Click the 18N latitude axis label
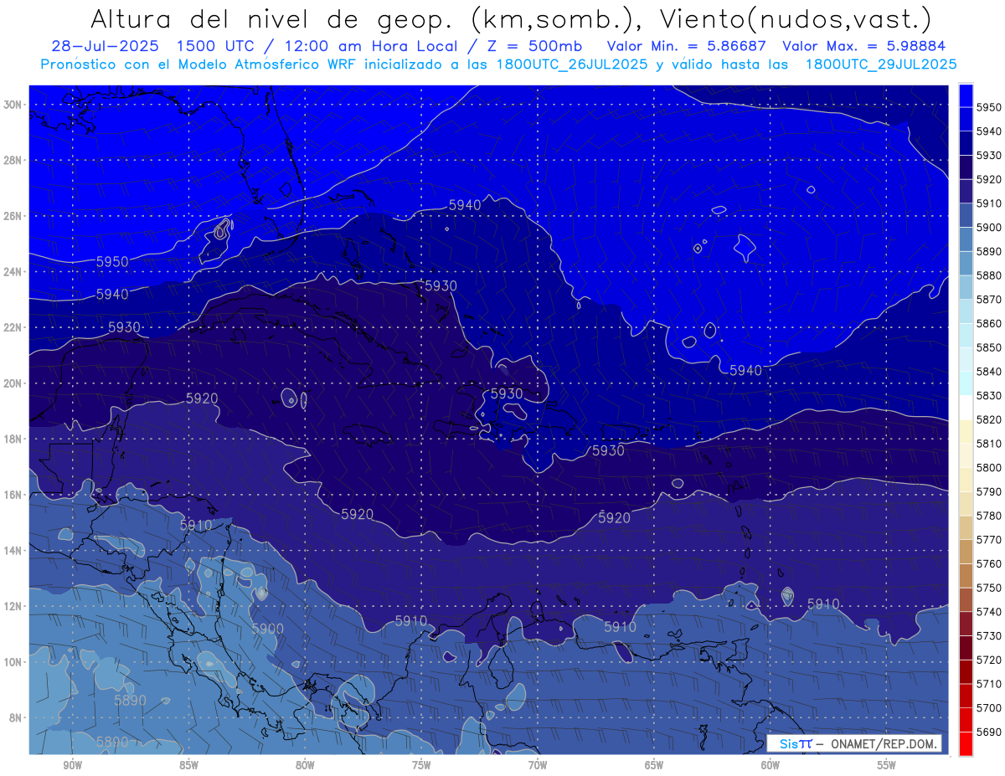The image size is (1005, 776). 13,439
